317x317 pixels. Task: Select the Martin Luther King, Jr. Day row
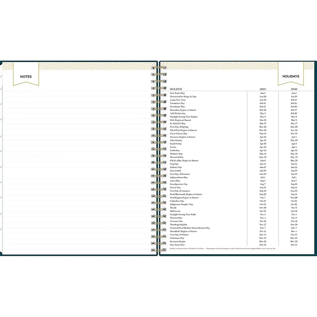183,97
